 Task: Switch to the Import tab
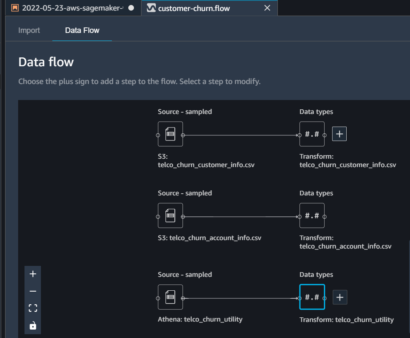(x=29, y=30)
